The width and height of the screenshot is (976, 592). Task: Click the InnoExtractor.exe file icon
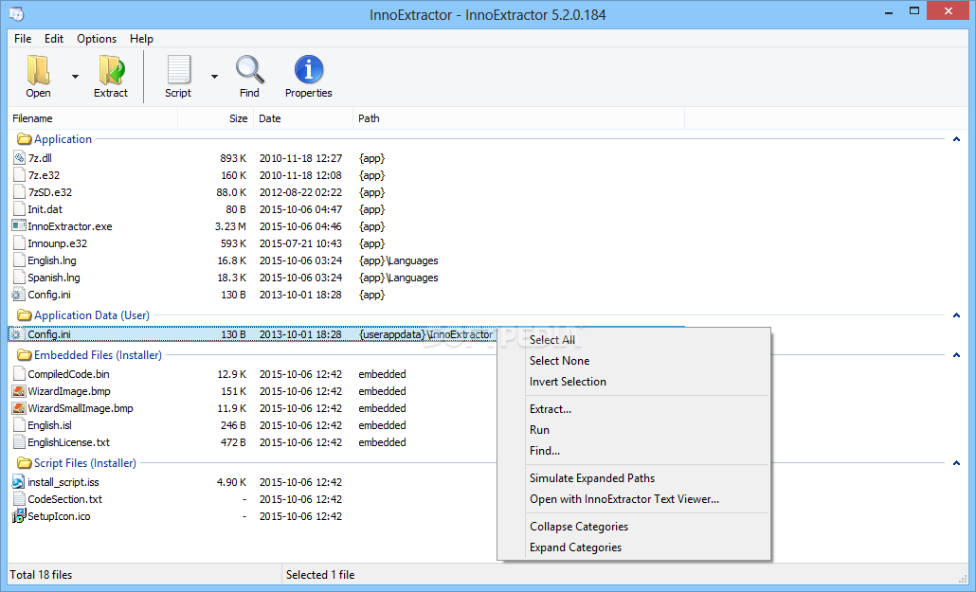(x=19, y=226)
